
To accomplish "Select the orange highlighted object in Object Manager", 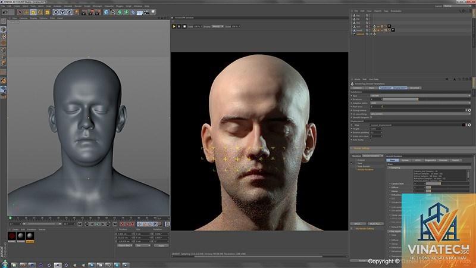I will tap(360, 34).
